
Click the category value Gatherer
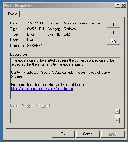pyautogui.click(x=70, y=29)
